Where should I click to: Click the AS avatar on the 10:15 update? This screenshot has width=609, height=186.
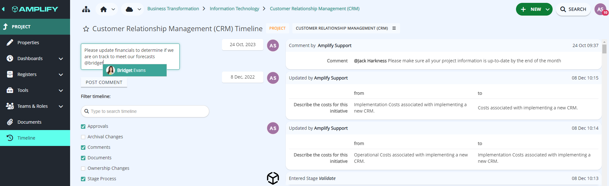[x=273, y=78]
